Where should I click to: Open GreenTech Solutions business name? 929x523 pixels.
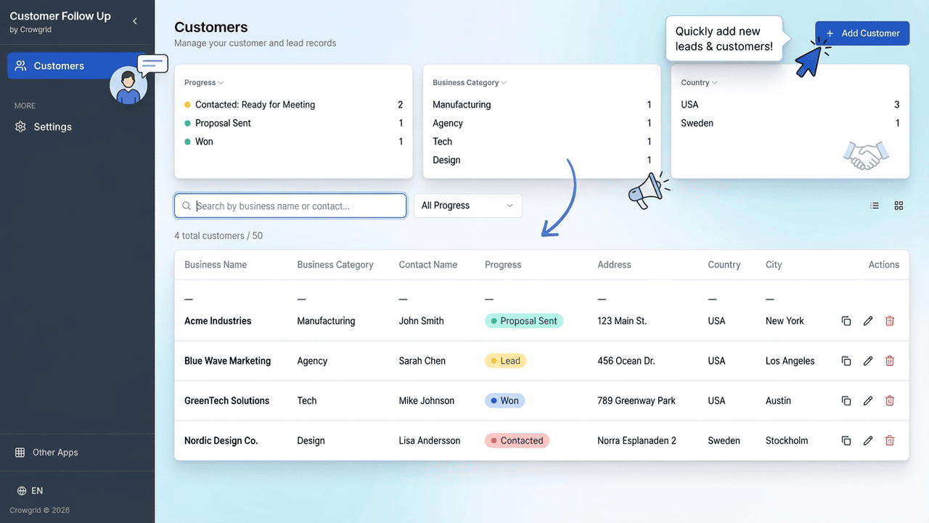click(226, 401)
